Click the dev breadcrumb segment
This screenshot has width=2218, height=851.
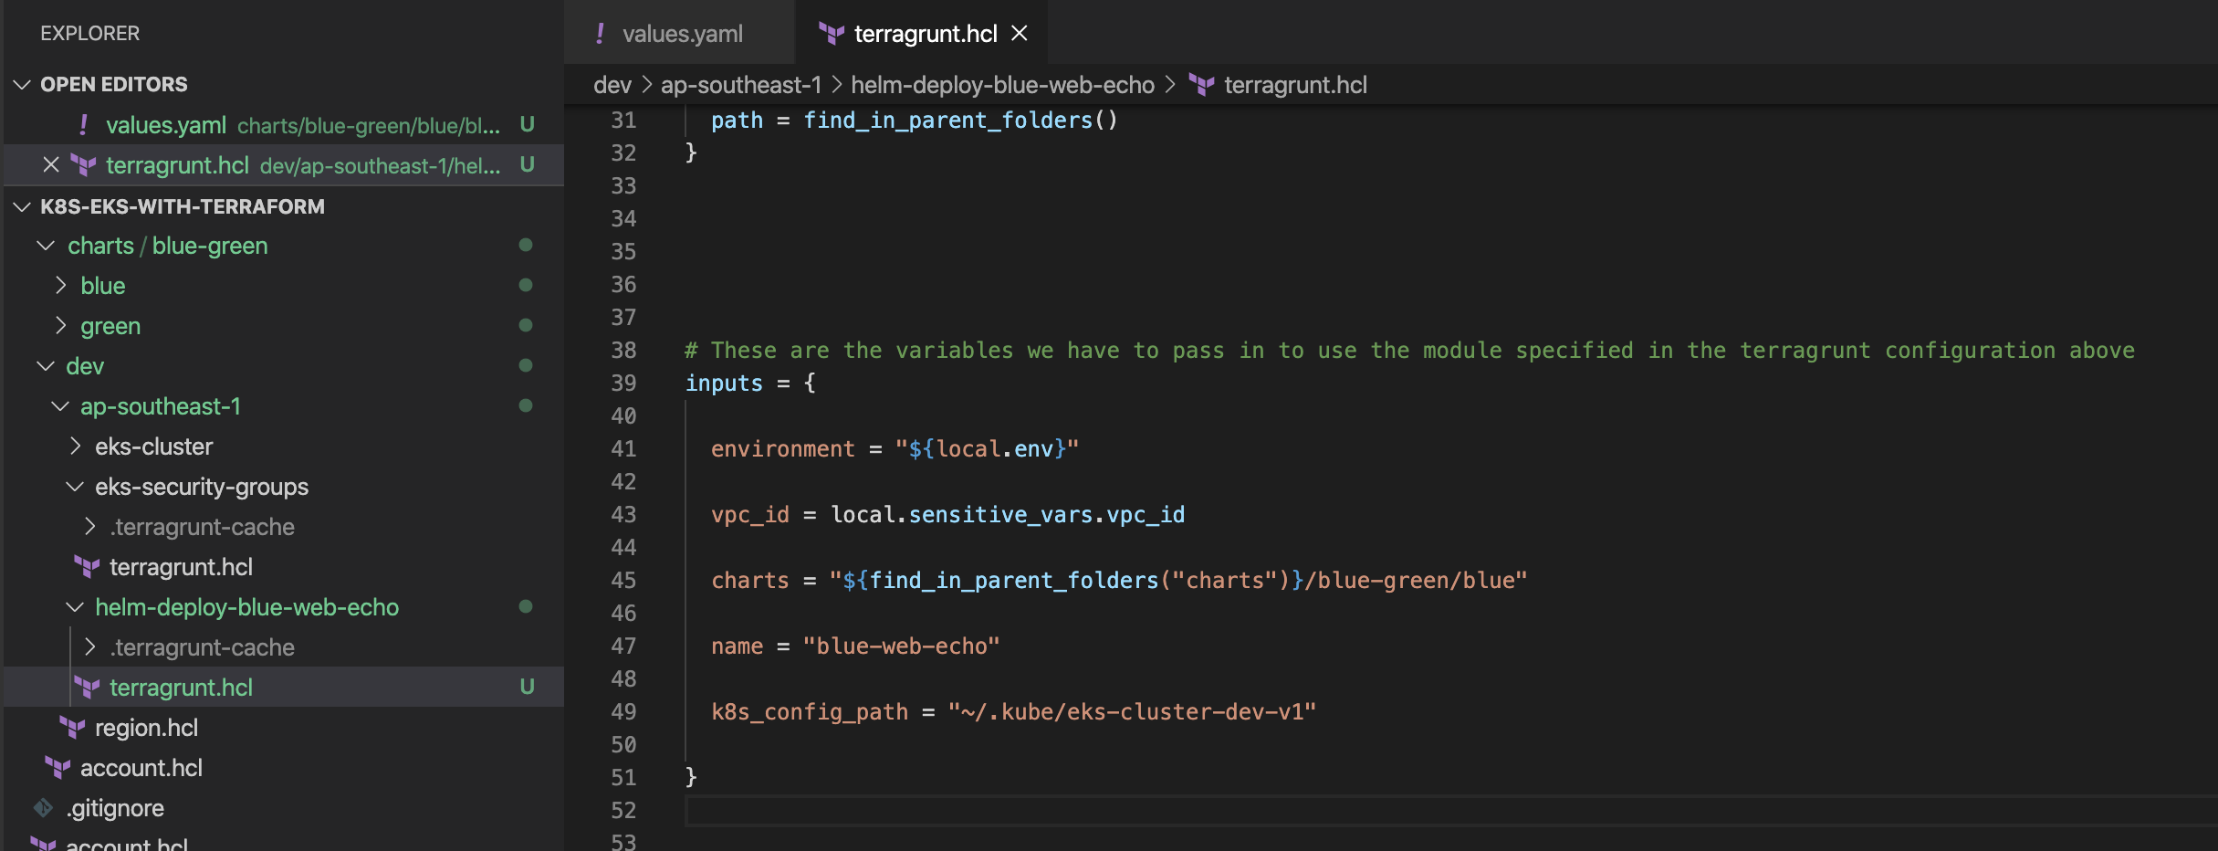tap(612, 85)
